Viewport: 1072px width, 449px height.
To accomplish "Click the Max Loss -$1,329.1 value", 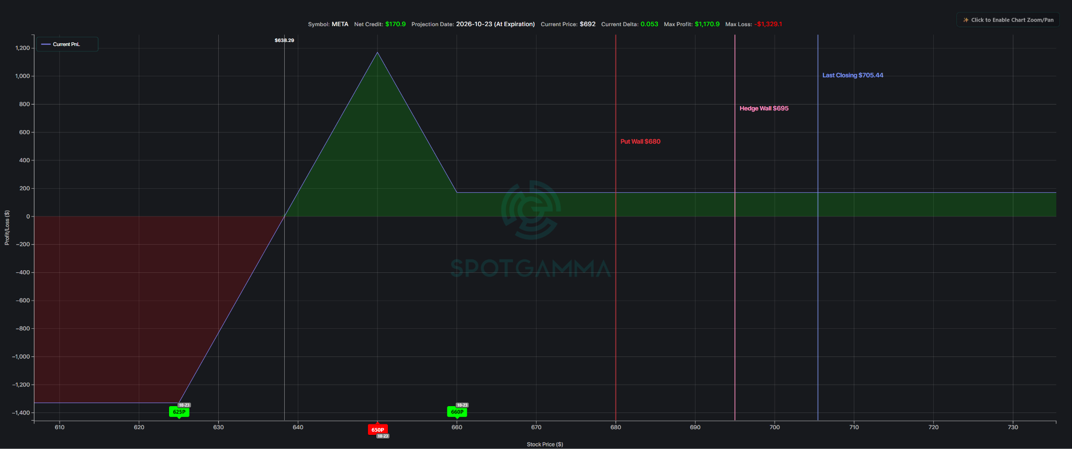I will [x=768, y=24].
